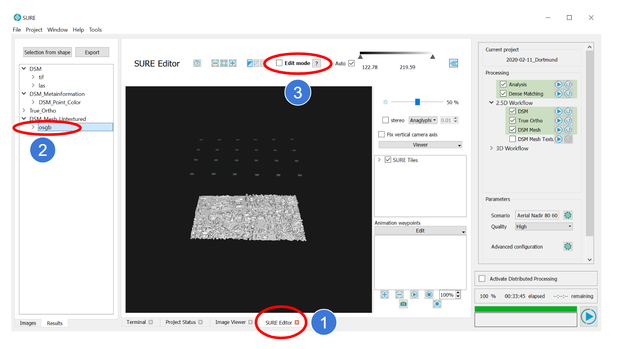Click the zoom-out frame icon in editor toolbar

click(215, 63)
